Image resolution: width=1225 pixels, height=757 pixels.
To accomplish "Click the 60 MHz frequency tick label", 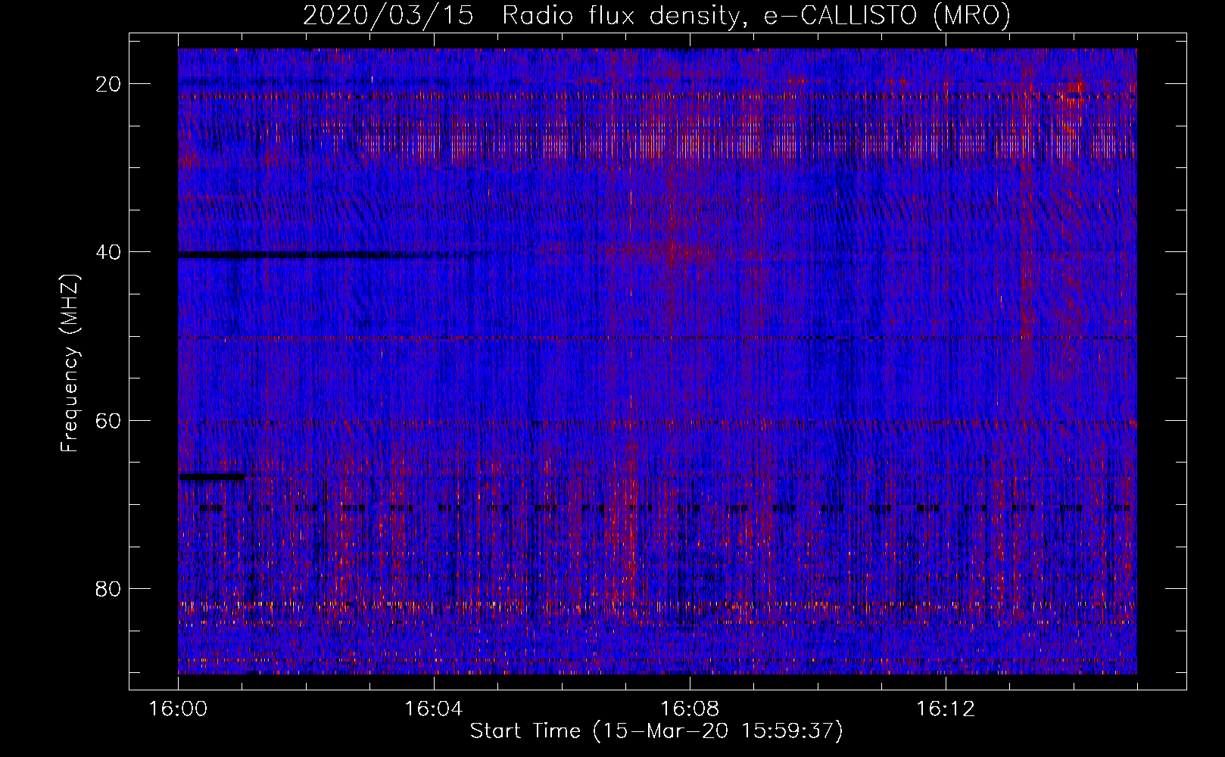I will pos(110,419).
